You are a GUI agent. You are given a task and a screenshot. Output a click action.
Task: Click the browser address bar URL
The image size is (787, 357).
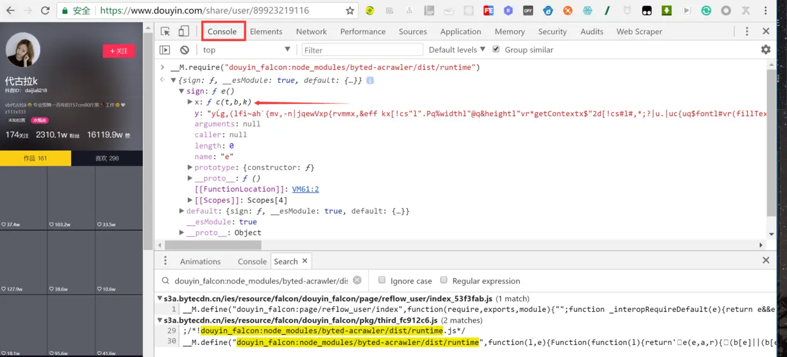[204, 11]
